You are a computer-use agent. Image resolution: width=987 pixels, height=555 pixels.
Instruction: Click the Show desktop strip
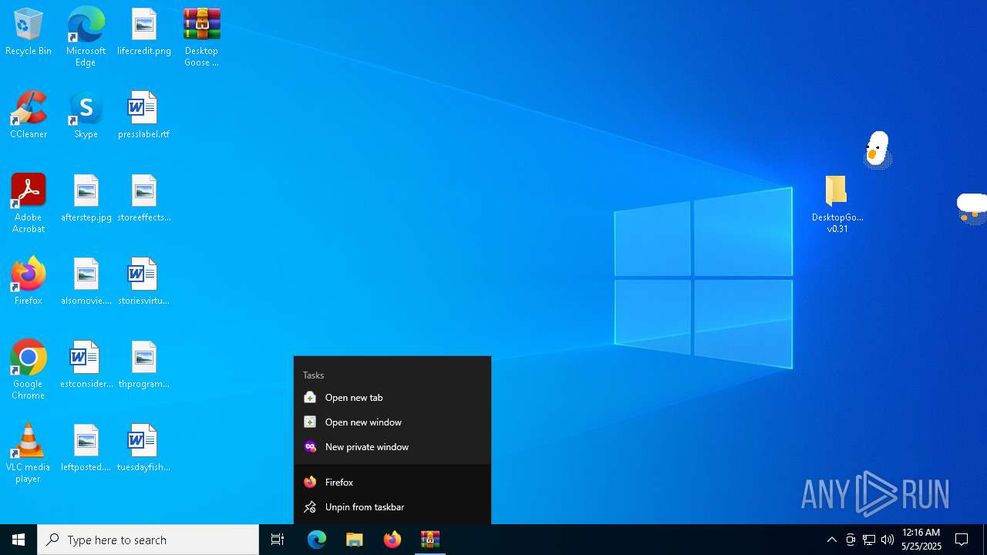(x=985, y=540)
